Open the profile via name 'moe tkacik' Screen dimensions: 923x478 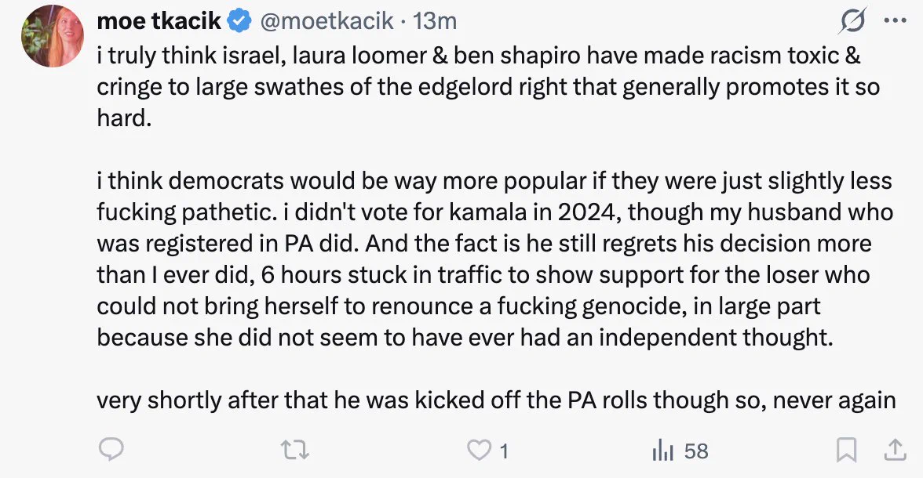pos(159,21)
